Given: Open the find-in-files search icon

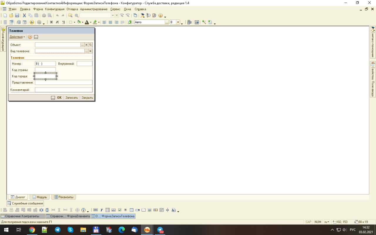Looking at the screenshot, I should (x=70, y=16).
